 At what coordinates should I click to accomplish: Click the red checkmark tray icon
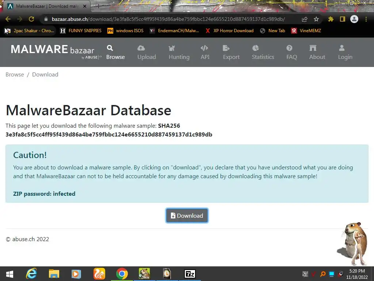pyautogui.click(x=314, y=274)
